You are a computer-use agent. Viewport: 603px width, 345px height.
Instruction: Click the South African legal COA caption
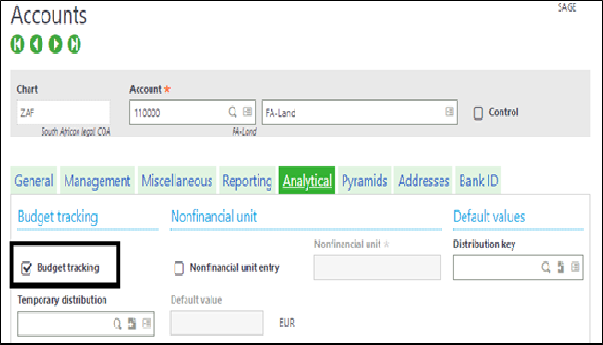(x=76, y=132)
